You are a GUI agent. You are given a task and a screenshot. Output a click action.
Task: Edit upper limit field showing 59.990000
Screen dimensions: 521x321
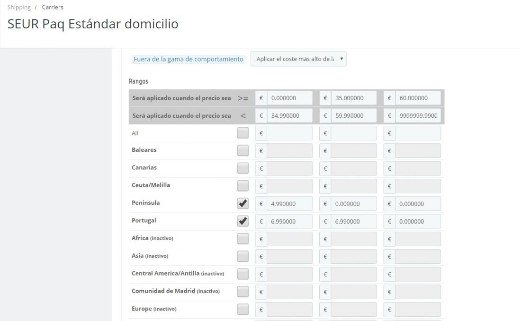tap(353, 115)
